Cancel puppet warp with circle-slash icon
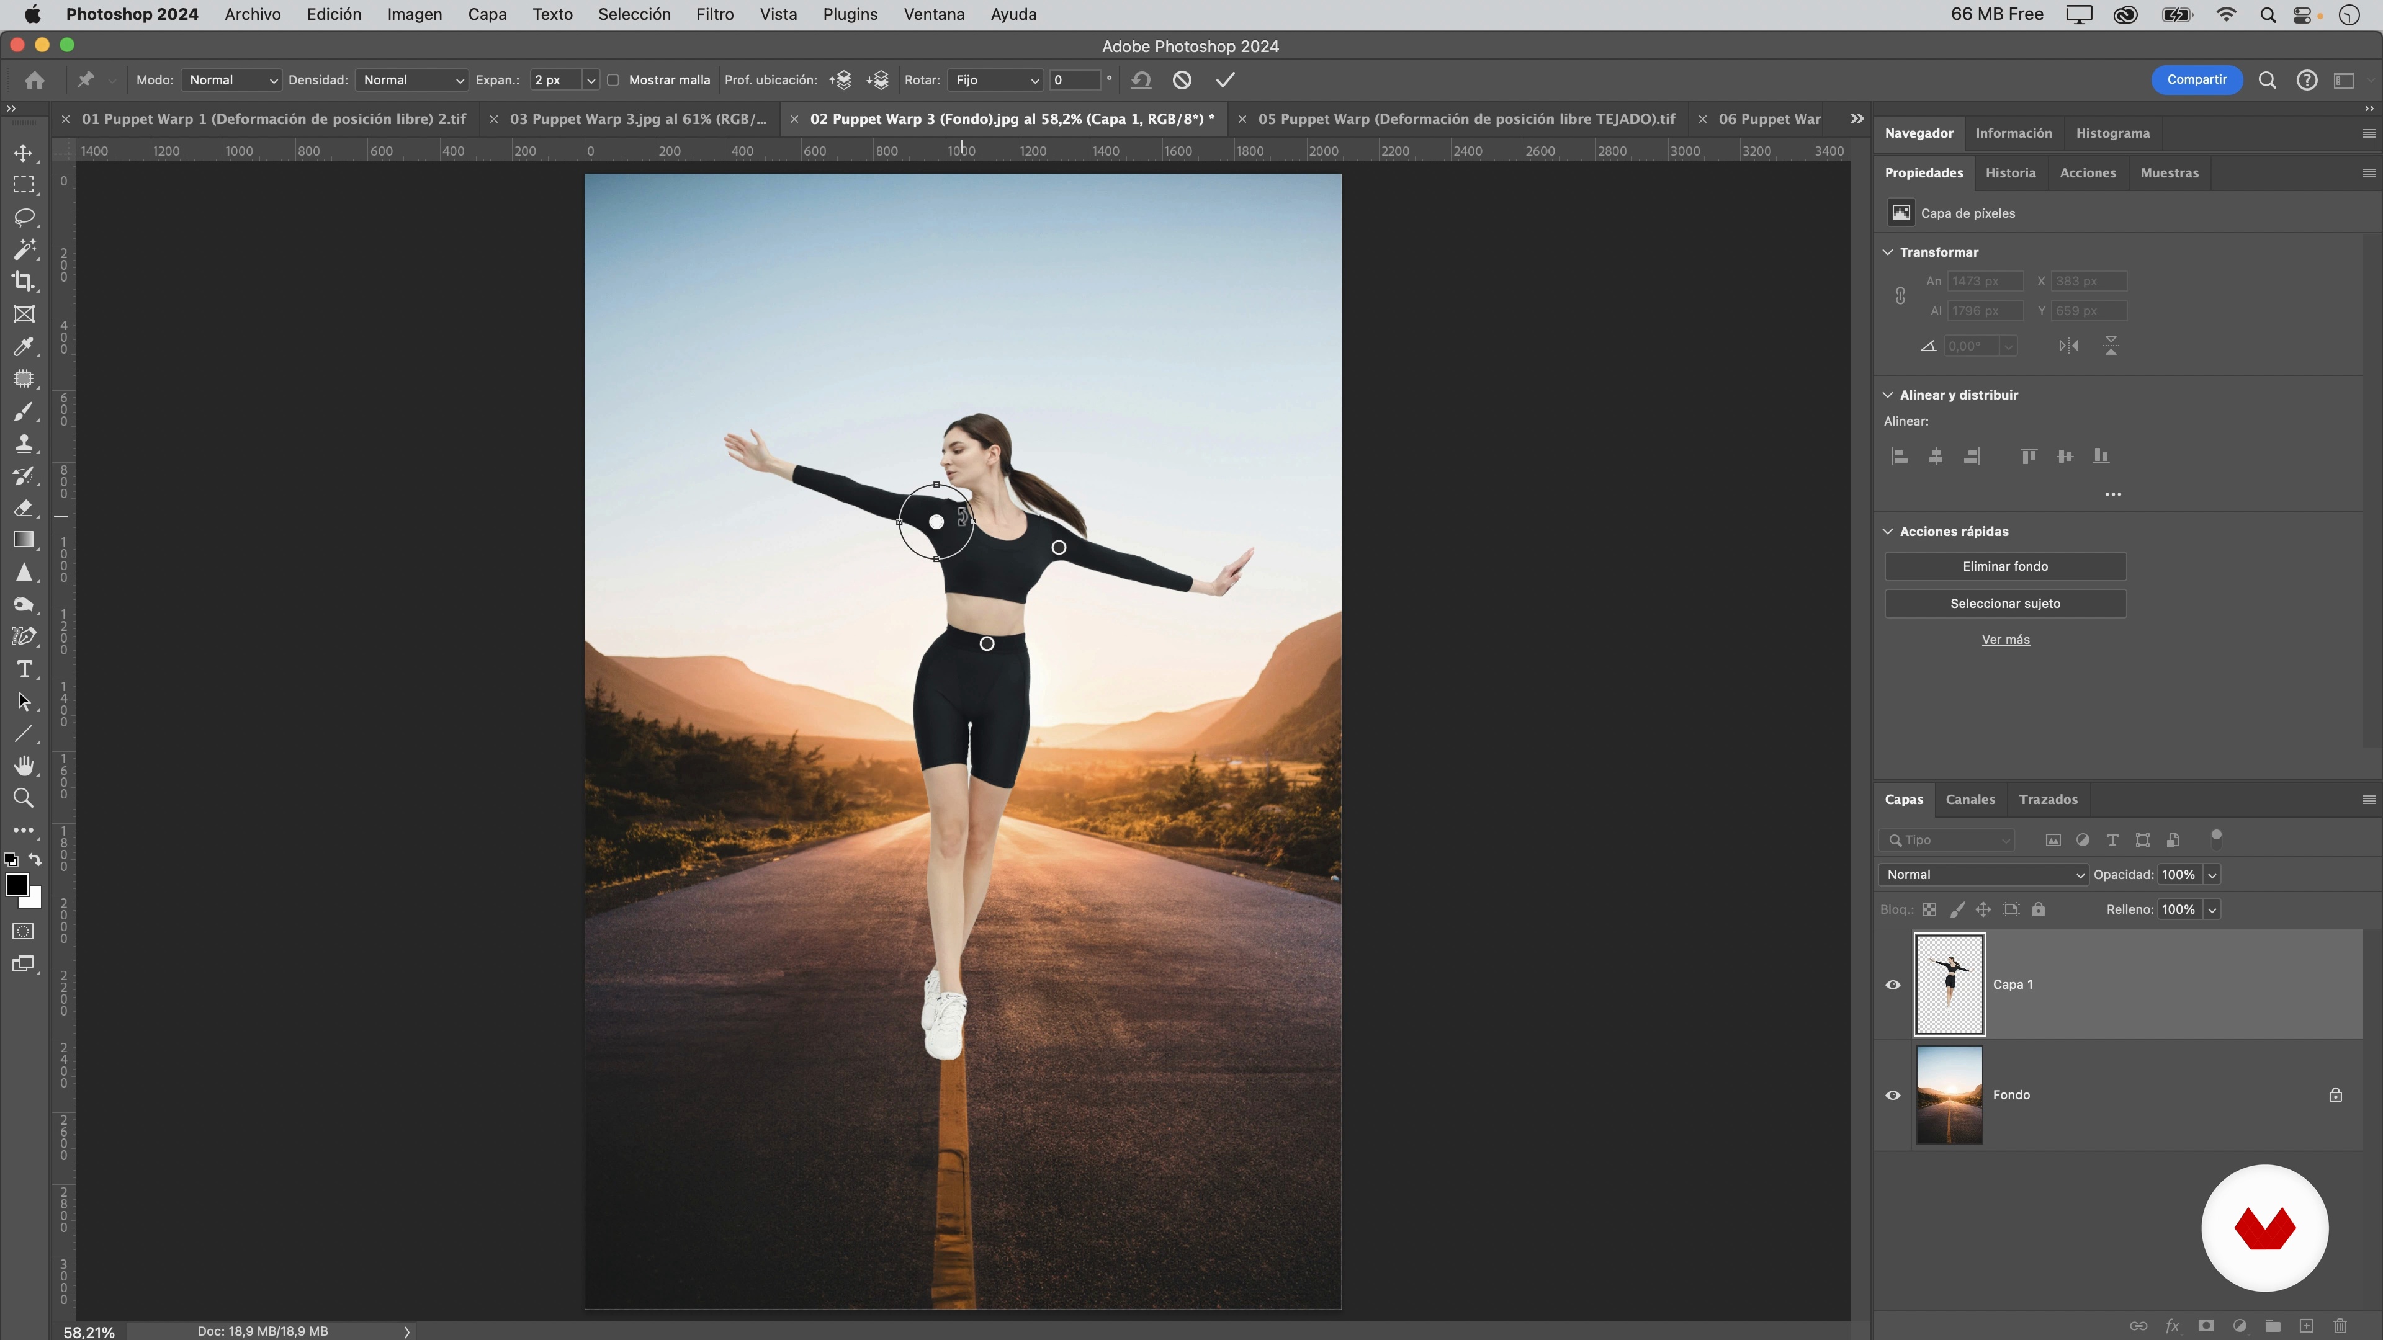The height and width of the screenshot is (1340, 2383). click(1182, 81)
